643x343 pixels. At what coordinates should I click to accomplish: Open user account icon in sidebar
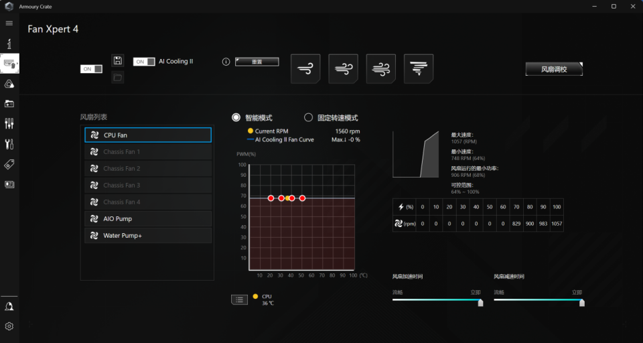coord(9,307)
